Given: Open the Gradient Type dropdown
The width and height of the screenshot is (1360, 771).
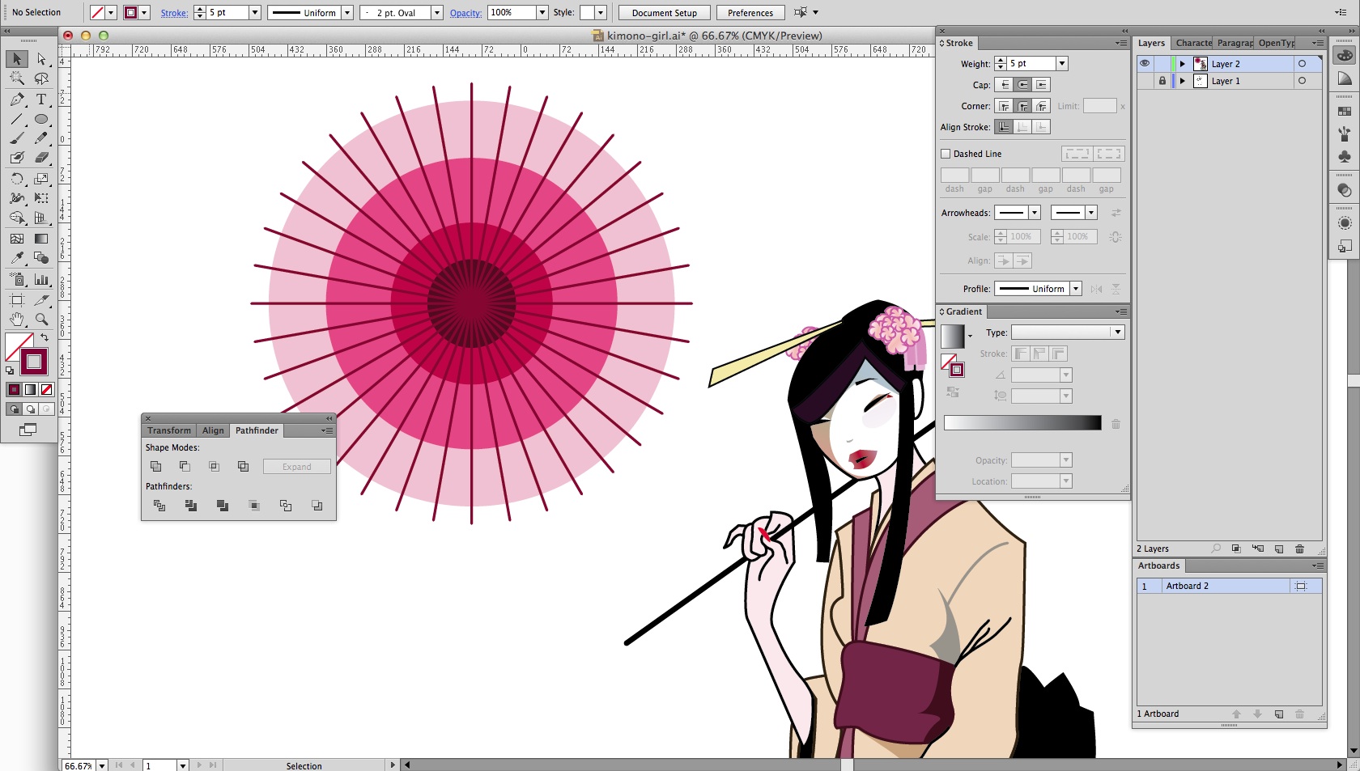Looking at the screenshot, I should [1117, 333].
